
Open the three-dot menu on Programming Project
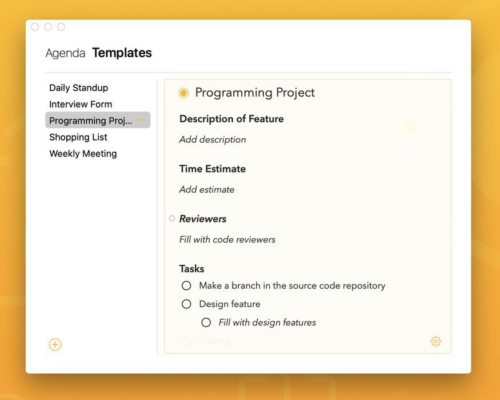tap(141, 120)
